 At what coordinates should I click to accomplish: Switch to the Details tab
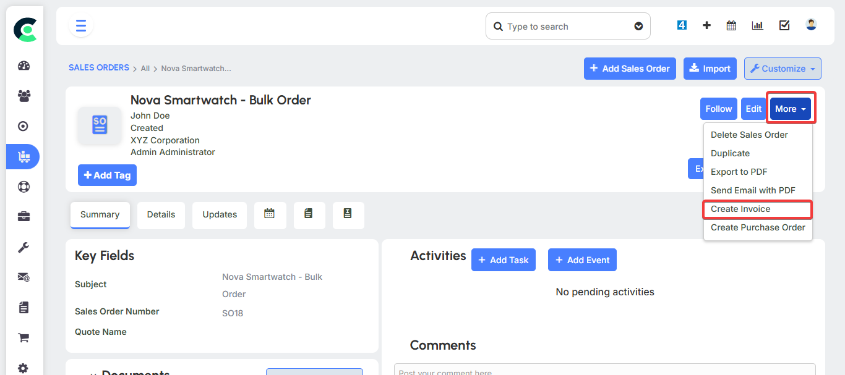161,214
